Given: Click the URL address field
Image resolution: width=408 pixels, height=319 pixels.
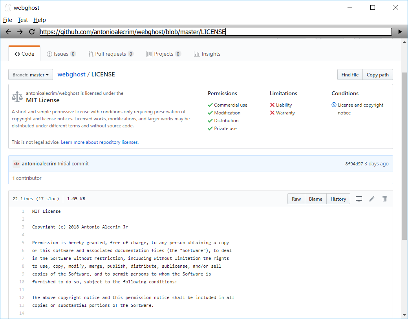Looking at the screenshot, I should (x=215, y=32).
